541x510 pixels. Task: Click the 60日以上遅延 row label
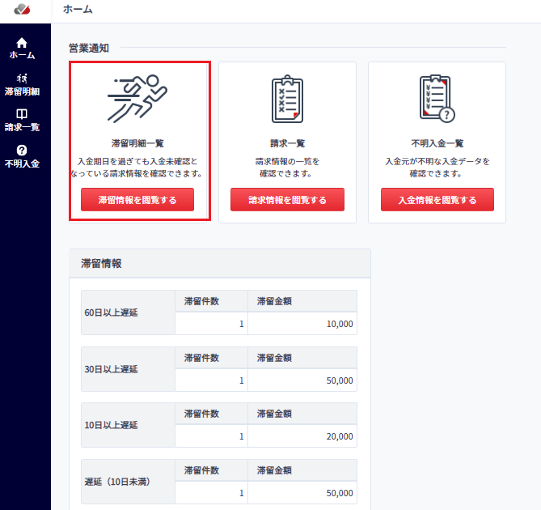coord(111,312)
